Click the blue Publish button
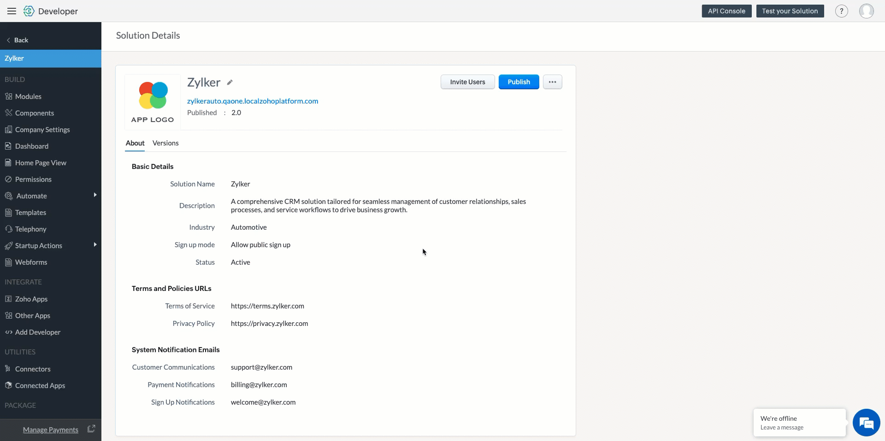This screenshot has height=441, width=885. click(519, 82)
